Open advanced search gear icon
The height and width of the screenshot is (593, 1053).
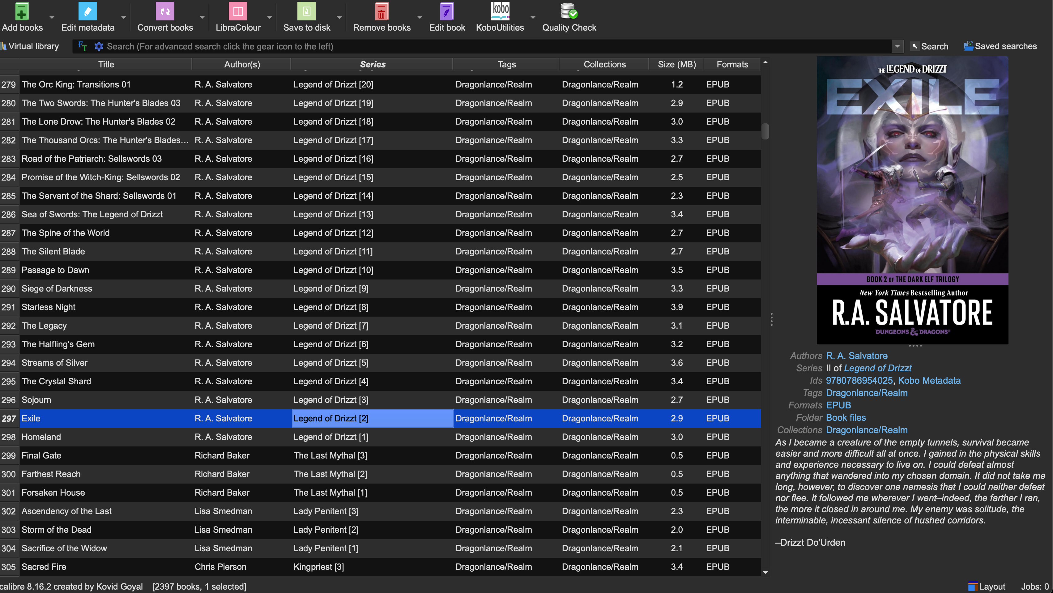tap(99, 47)
